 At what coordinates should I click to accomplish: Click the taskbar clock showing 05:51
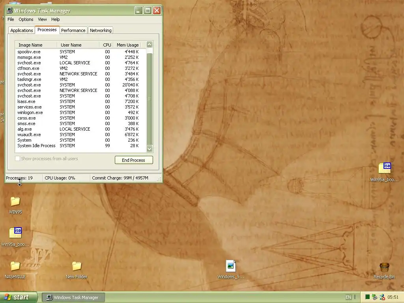393,297
